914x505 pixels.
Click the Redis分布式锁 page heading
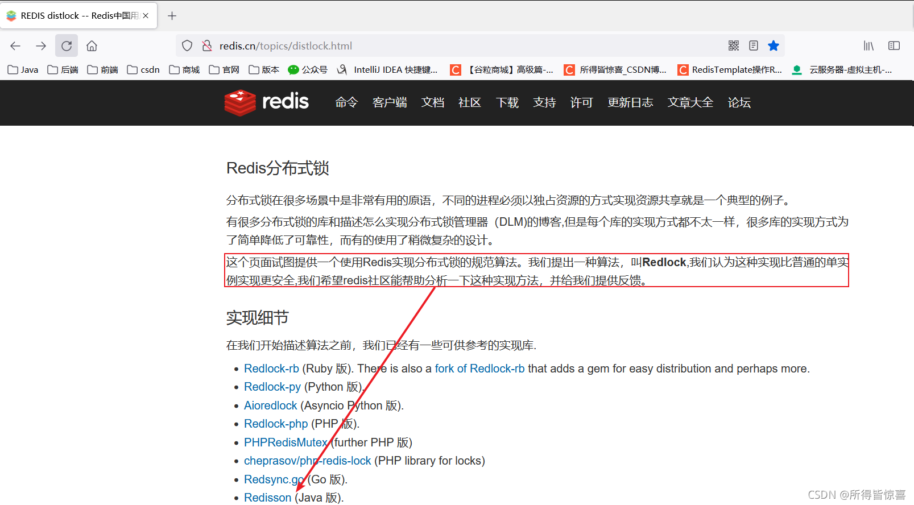(x=278, y=168)
